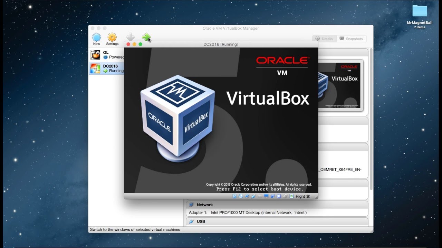Click the CPU chip features icon in VM status bar
This screenshot has height=248, width=442.
(279, 196)
